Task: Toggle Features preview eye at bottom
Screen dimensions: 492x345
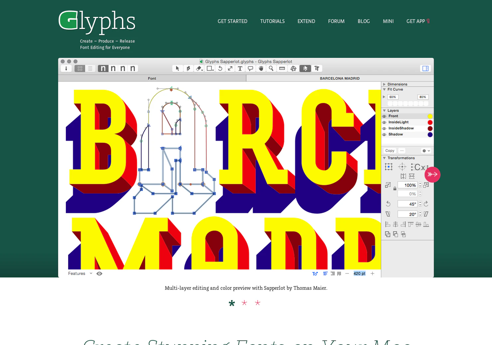Action: pos(99,273)
